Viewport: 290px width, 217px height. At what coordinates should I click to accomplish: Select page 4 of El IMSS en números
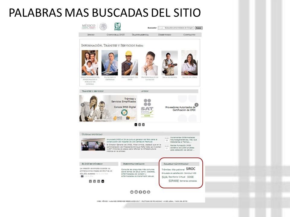tap(103, 181)
